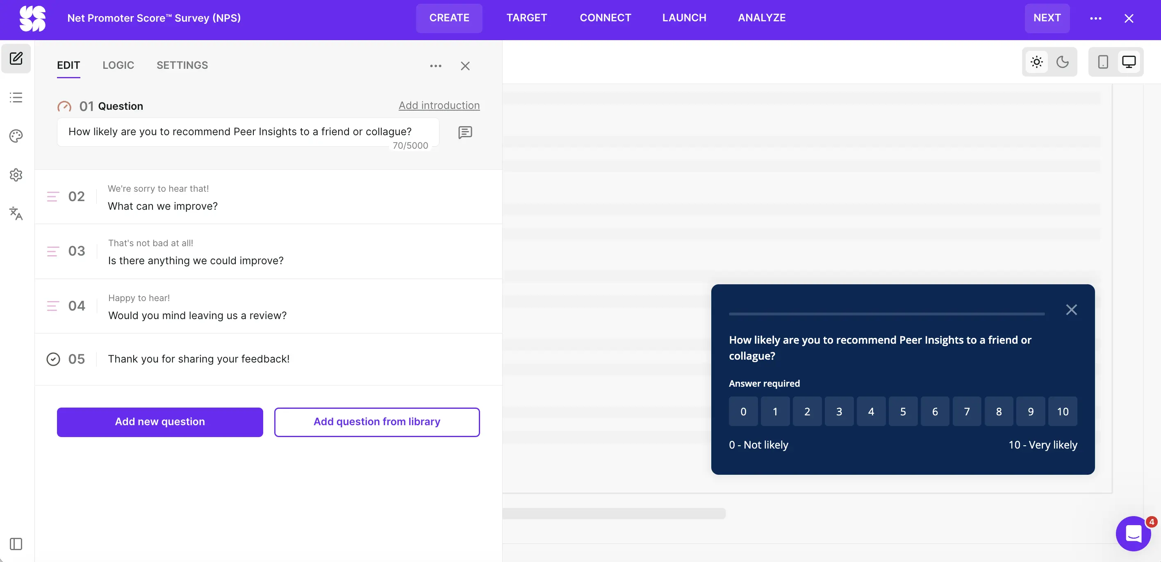This screenshot has width=1161, height=562.
Task: Click '10 - Very likely' label
Action: point(1043,445)
